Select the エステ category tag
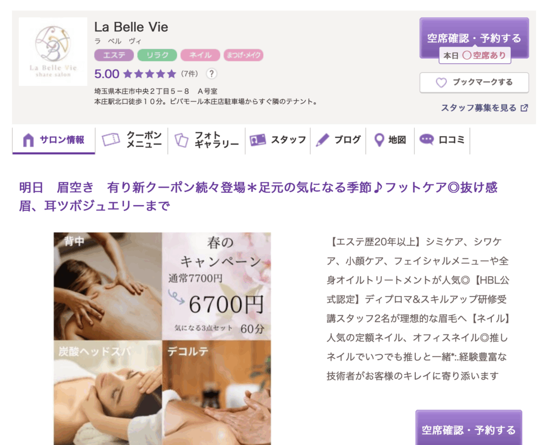537x445 pixels. pyautogui.click(x=114, y=55)
